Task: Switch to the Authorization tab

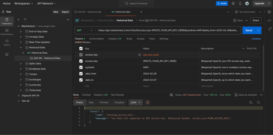Action: click(x=97, y=39)
